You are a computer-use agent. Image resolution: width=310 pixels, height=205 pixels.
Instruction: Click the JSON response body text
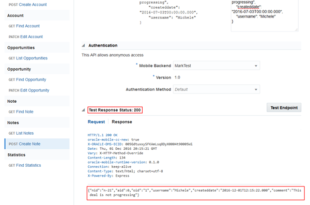click(x=195, y=193)
